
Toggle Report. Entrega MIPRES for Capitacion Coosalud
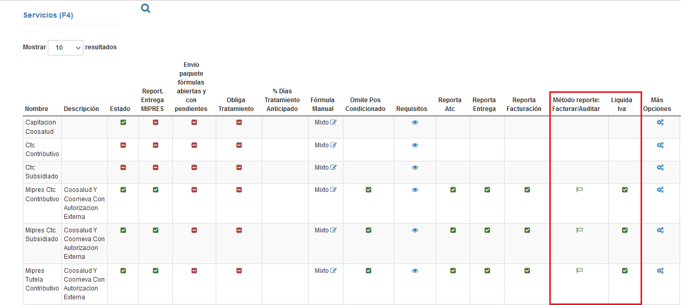click(x=156, y=122)
